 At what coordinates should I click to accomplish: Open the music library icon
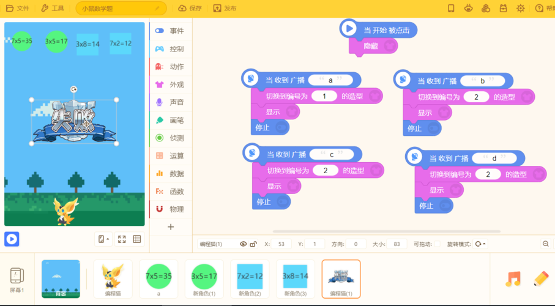tap(513, 278)
